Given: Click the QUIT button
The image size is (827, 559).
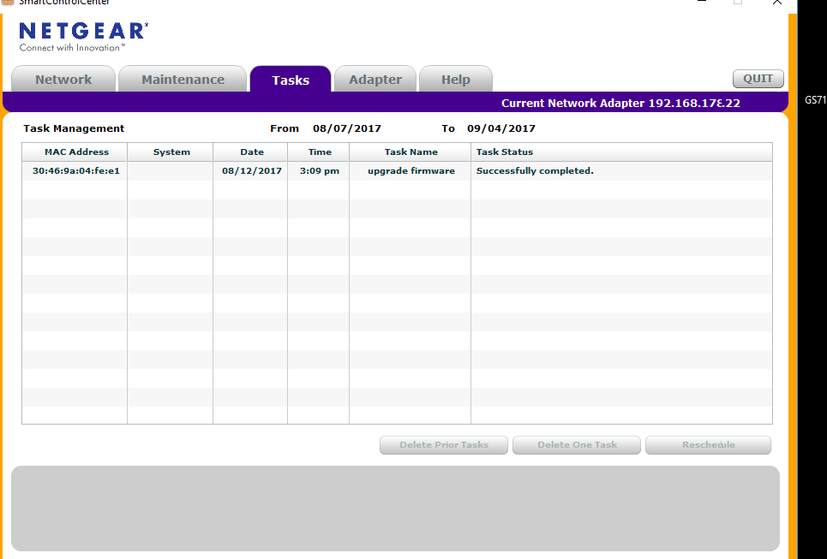Looking at the screenshot, I should pos(758,79).
